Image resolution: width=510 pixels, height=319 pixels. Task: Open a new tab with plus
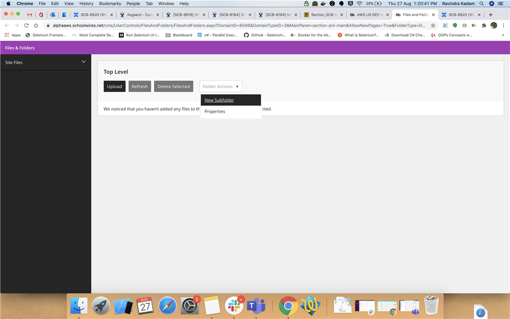490,15
